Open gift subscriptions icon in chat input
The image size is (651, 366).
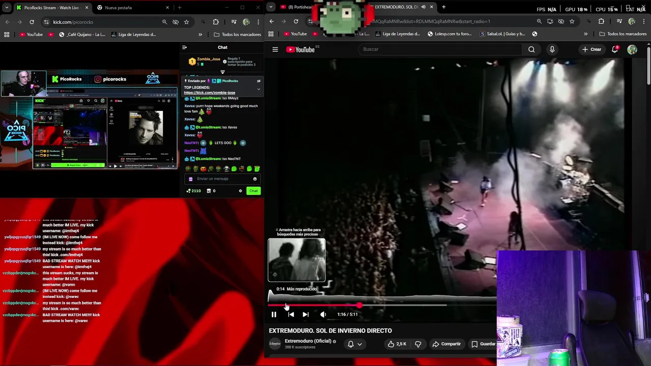191,179
